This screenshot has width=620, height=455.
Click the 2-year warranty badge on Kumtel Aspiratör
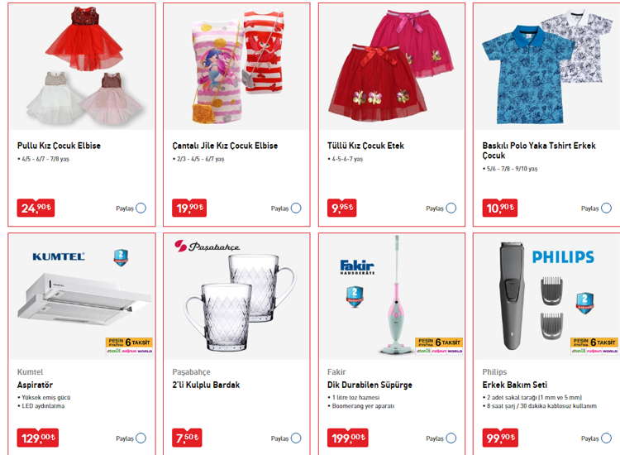click(x=121, y=257)
